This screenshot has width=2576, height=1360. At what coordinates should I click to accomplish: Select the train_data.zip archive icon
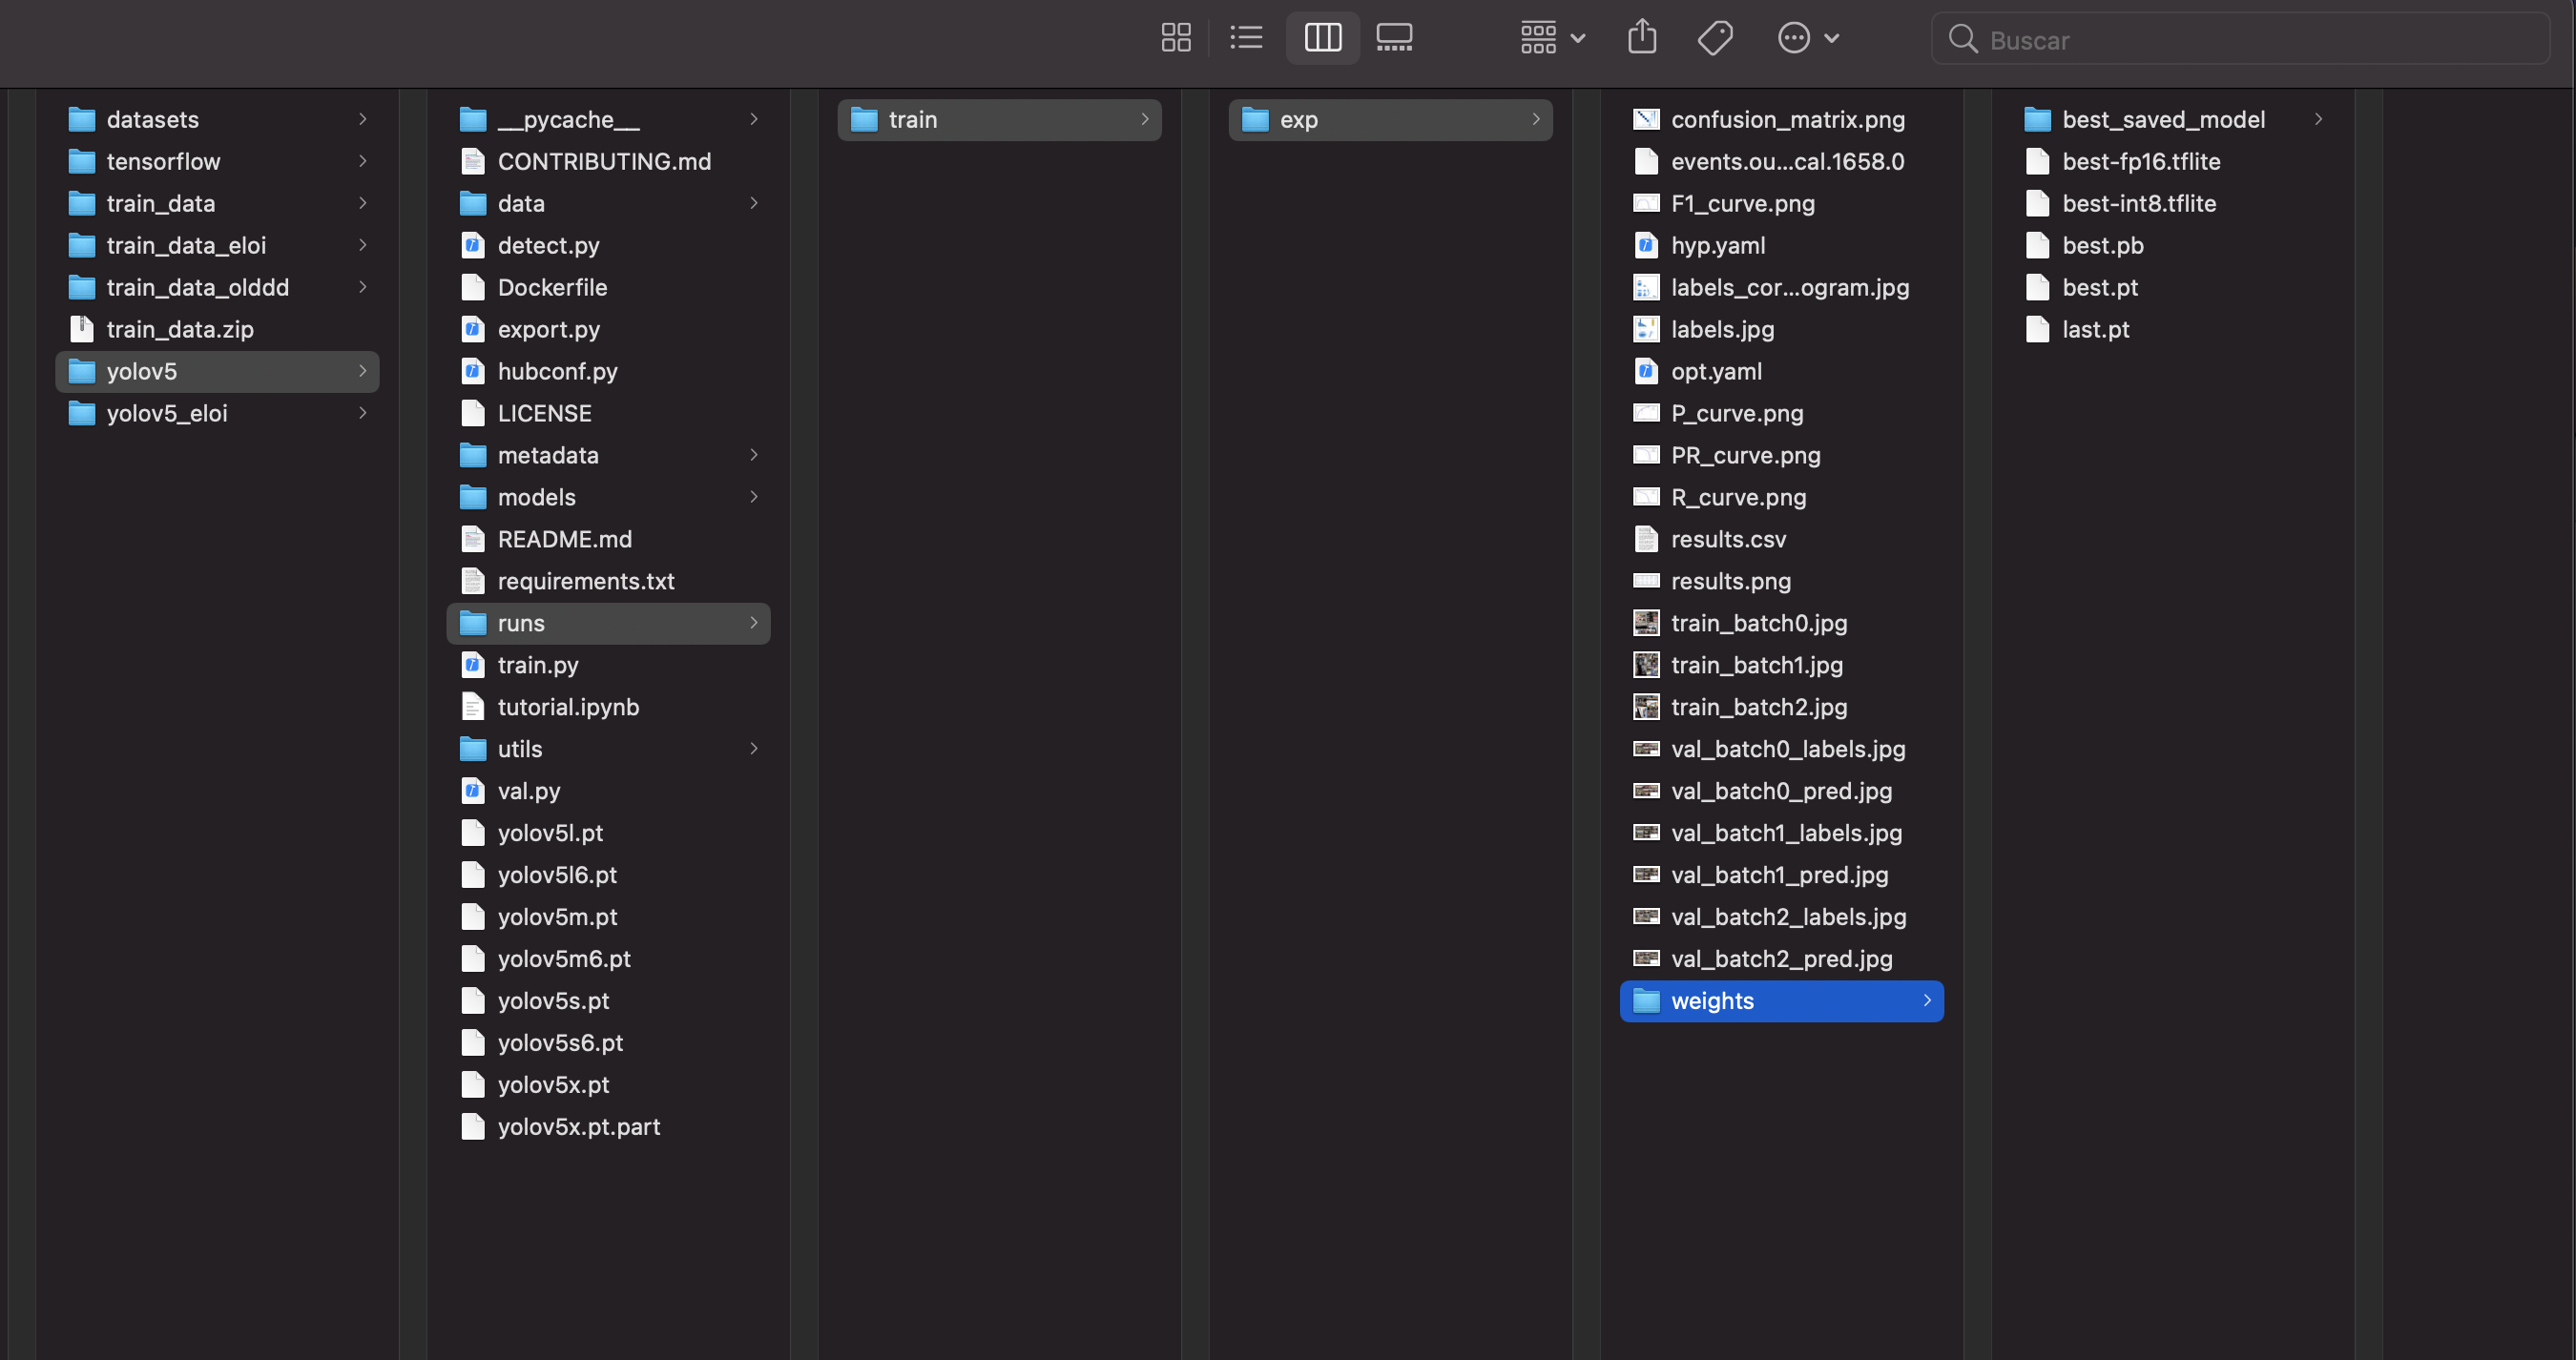coord(82,329)
